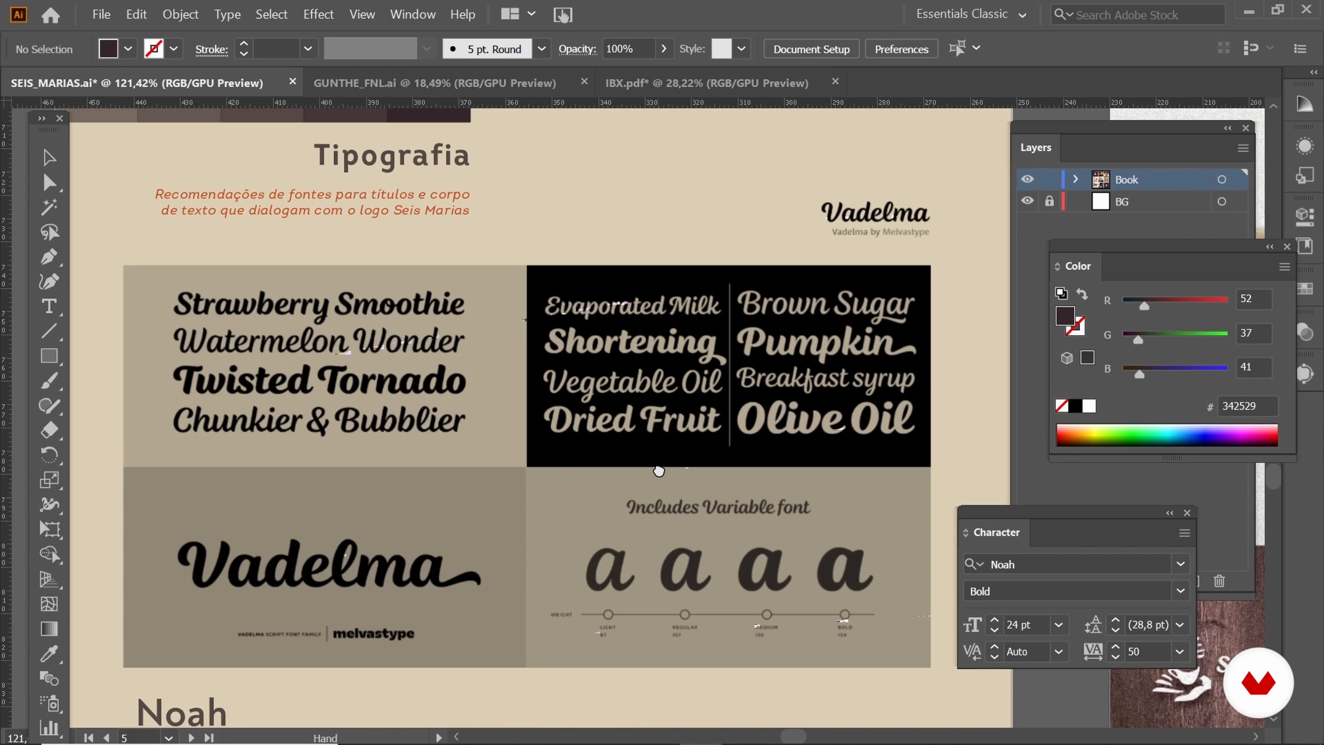Select the Eraser tool
The image size is (1324, 745).
(x=49, y=430)
